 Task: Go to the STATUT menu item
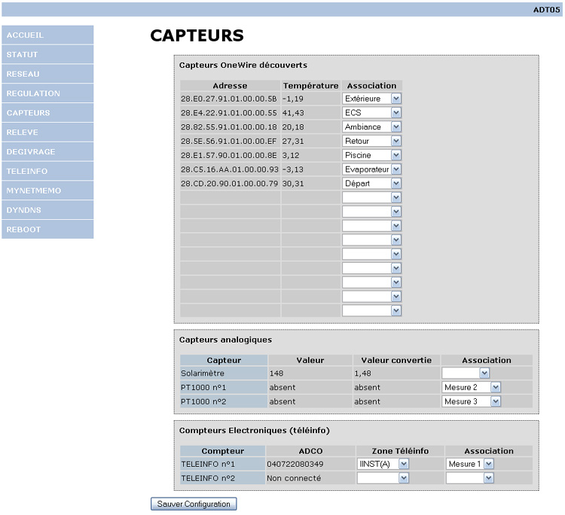47,54
